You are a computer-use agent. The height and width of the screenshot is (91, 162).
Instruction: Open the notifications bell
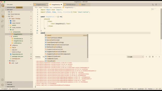tap(160, 89)
